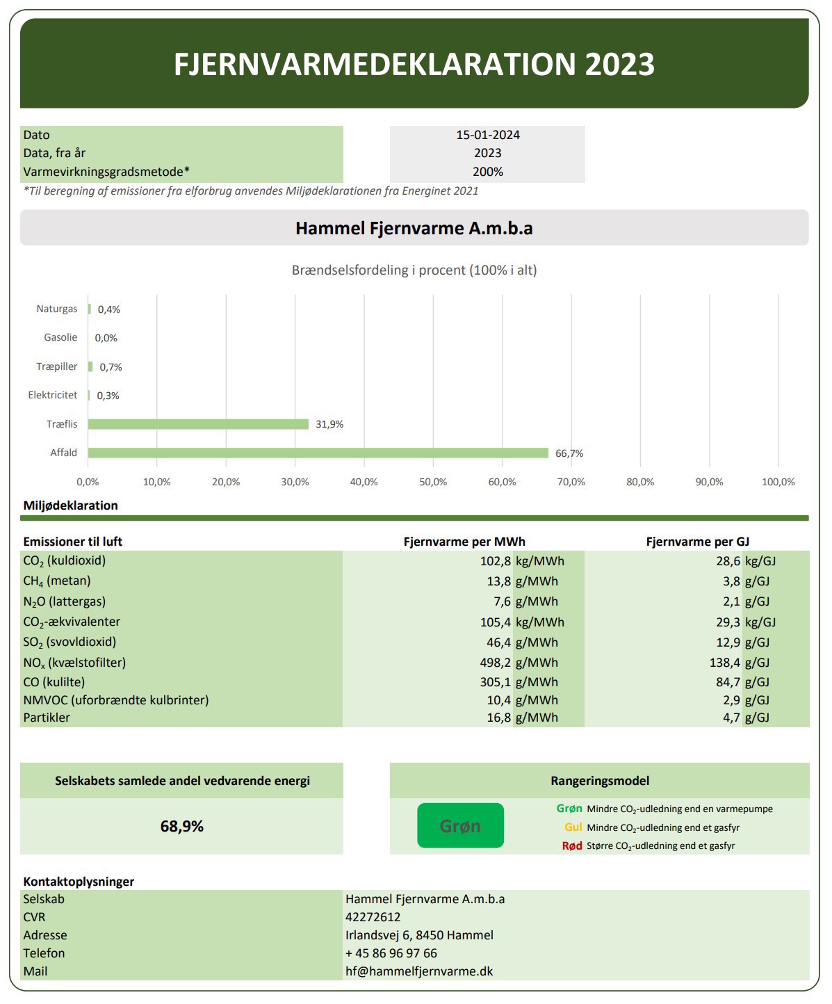The height and width of the screenshot is (1004, 832).
Task: Select the "Fjernvarme per MWh" column header
Action: click(464, 542)
